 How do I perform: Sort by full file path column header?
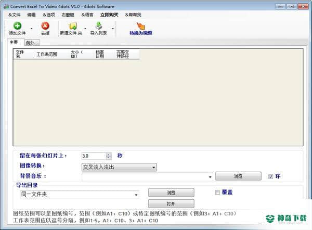pyautogui.click(x=126, y=54)
